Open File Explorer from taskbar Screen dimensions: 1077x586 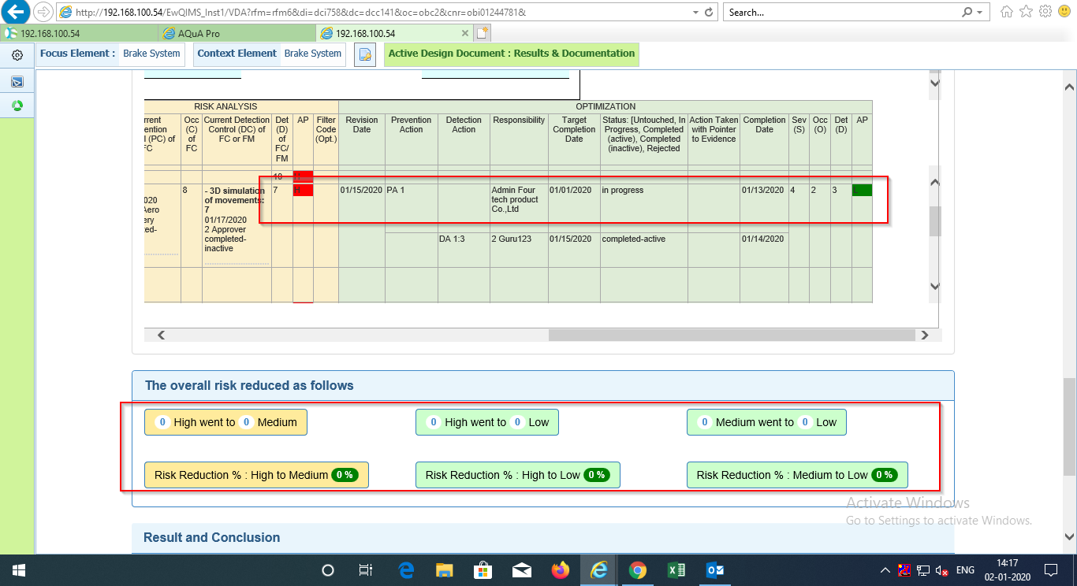[x=444, y=569]
